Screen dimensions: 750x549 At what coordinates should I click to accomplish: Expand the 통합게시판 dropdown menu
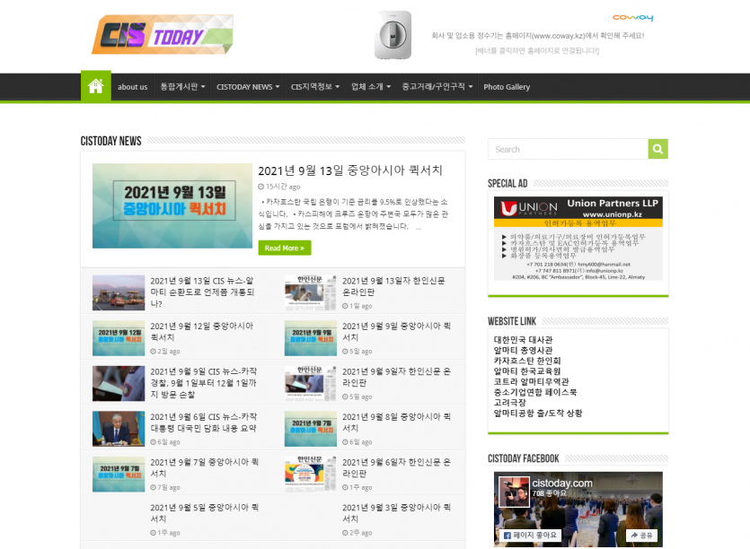point(182,87)
